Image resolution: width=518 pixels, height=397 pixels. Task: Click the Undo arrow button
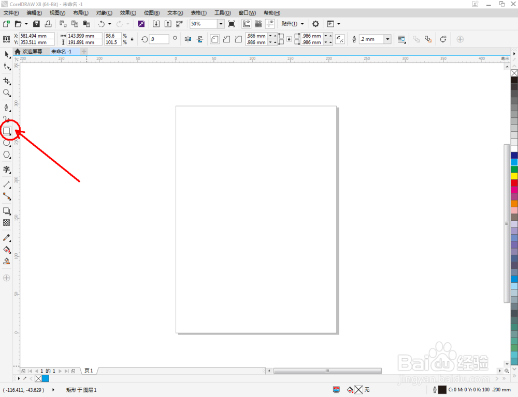pyautogui.click(x=102, y=24)
